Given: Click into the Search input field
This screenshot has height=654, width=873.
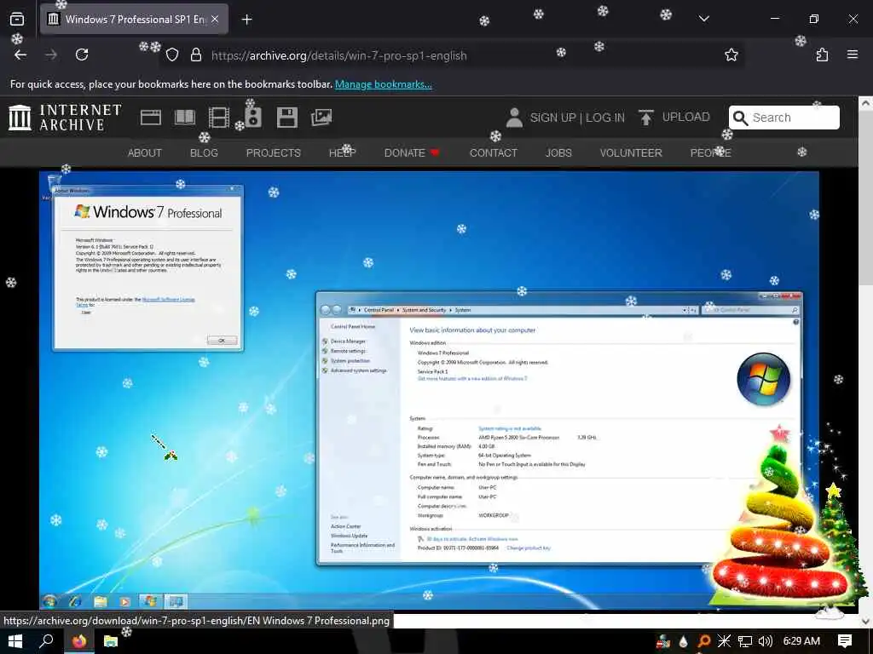Looking at the screenshot, I should click(x=784, y=118).
